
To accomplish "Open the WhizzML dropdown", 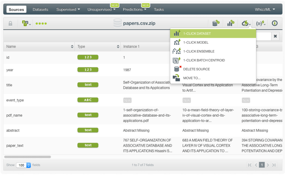I will [x=265, y=9].
